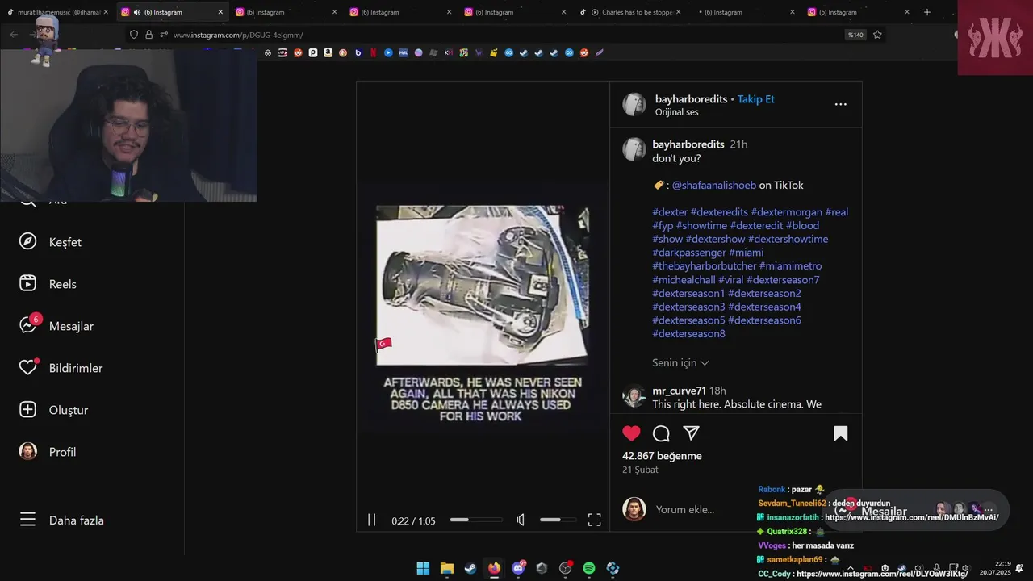Close the active Instagram tab
The image size is (1033, 581).
[x=220, y=12]
